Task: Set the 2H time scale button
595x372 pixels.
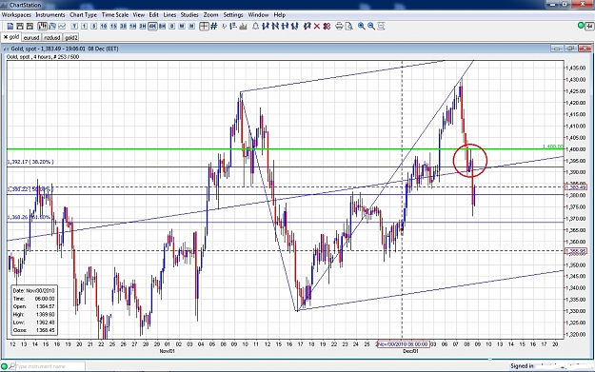Action: click(x=143, y=27)
